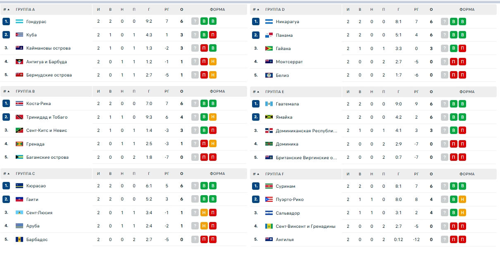Click the gray question mark form badge for Гондурас
500x258 pixels.
195,21
